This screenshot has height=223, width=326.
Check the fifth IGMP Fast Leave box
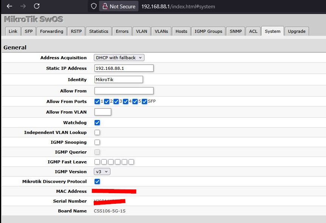[x=124, y=162]
